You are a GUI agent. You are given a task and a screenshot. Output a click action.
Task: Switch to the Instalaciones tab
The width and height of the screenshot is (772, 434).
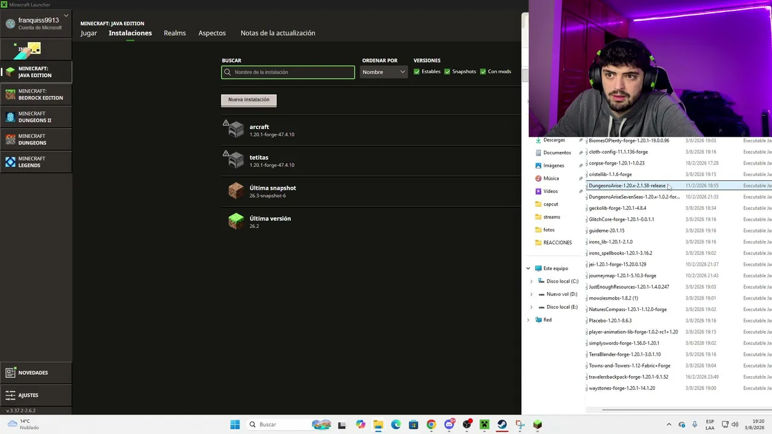pos(130,33)
